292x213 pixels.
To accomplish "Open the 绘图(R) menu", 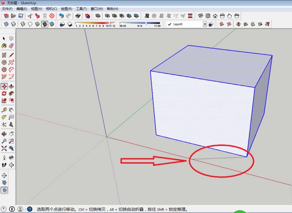I will (66, 9).
